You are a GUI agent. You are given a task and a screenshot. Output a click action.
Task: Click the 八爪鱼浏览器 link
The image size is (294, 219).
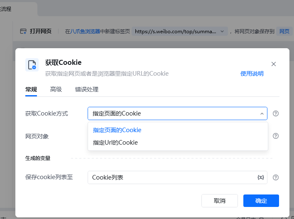(x=85, y=31)
